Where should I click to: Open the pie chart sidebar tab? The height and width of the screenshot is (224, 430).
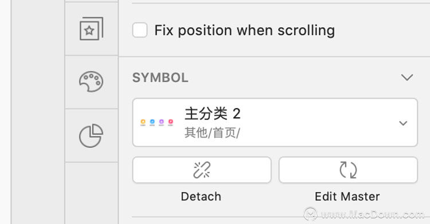[91, 136]
